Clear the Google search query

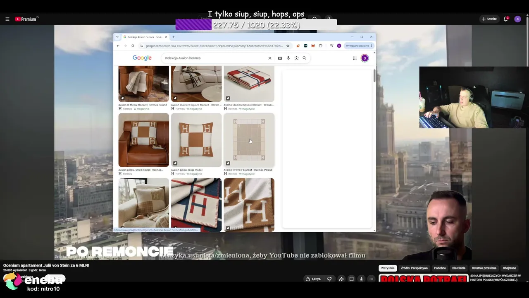tap(270, 58)
